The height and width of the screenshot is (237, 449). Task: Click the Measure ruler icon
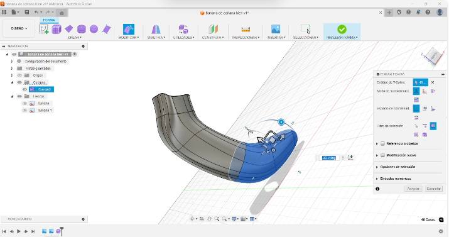(246, 29)
